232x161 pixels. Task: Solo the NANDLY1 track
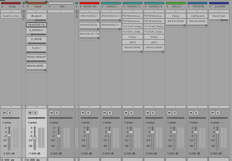[x=131, y=113]
